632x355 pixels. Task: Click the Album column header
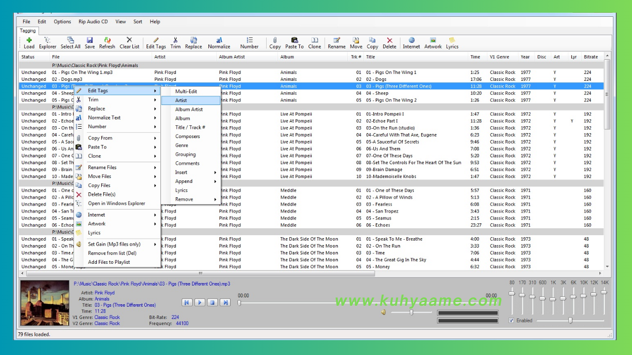click(313, 57)
